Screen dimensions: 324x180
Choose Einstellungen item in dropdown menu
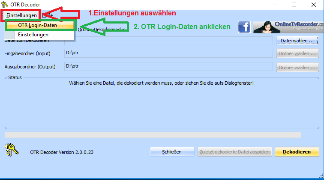[x=33, y=35]
